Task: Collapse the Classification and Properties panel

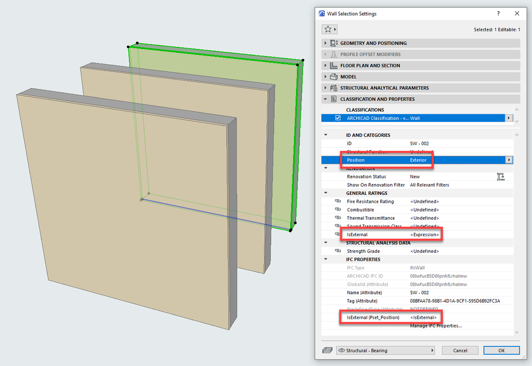Action: pyautogui.click(x=325, y=99)
